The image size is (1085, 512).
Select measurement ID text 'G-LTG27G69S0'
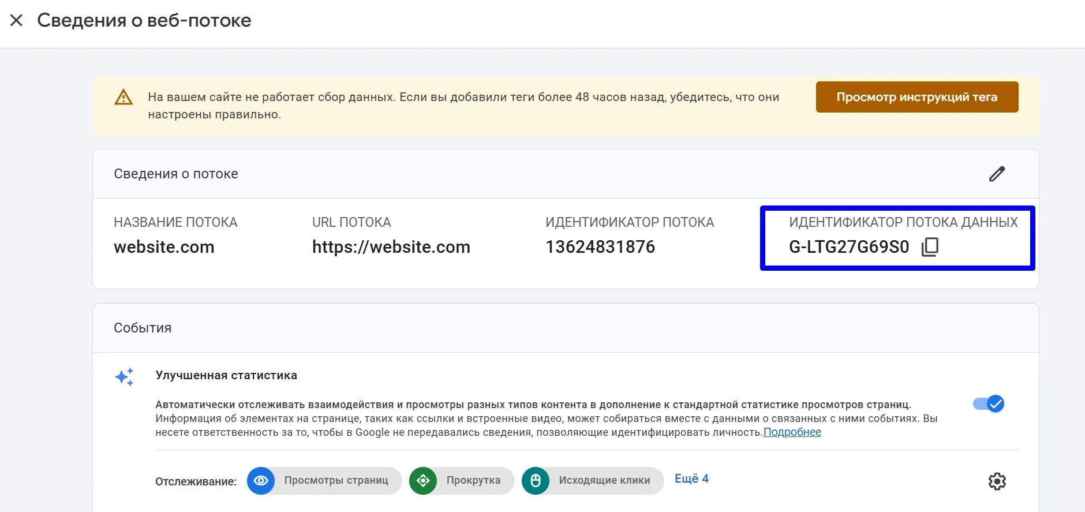pos(849,247)
